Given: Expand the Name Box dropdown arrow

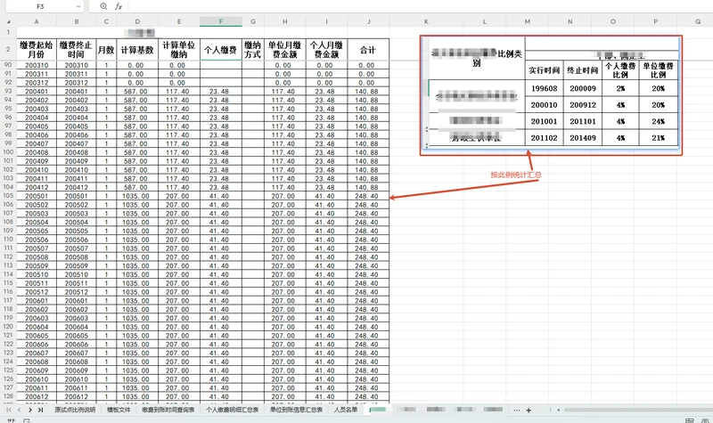Looking at the screenshot, I should click(78, 6).
